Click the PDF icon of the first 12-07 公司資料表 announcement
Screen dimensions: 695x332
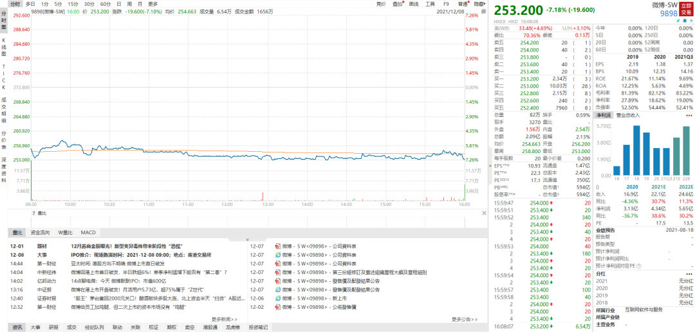tap(278, 246)
